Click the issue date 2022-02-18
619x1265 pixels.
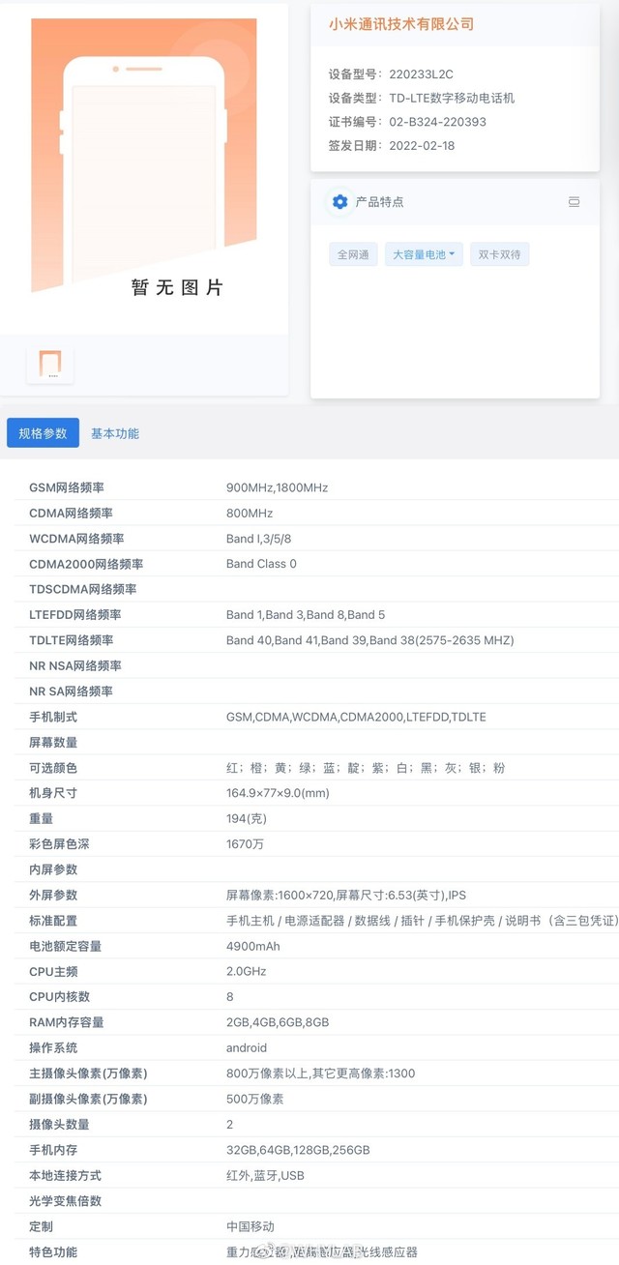(x=422, y=146)
